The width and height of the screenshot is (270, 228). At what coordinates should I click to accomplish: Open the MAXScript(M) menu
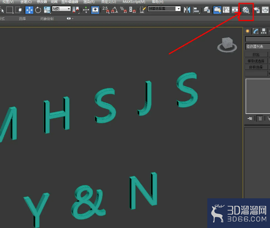pyautogui.click(x=134, y=2)
